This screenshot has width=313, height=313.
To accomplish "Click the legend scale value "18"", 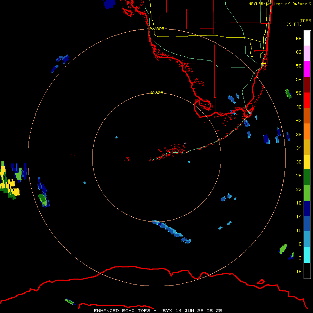I will [299, 203].
